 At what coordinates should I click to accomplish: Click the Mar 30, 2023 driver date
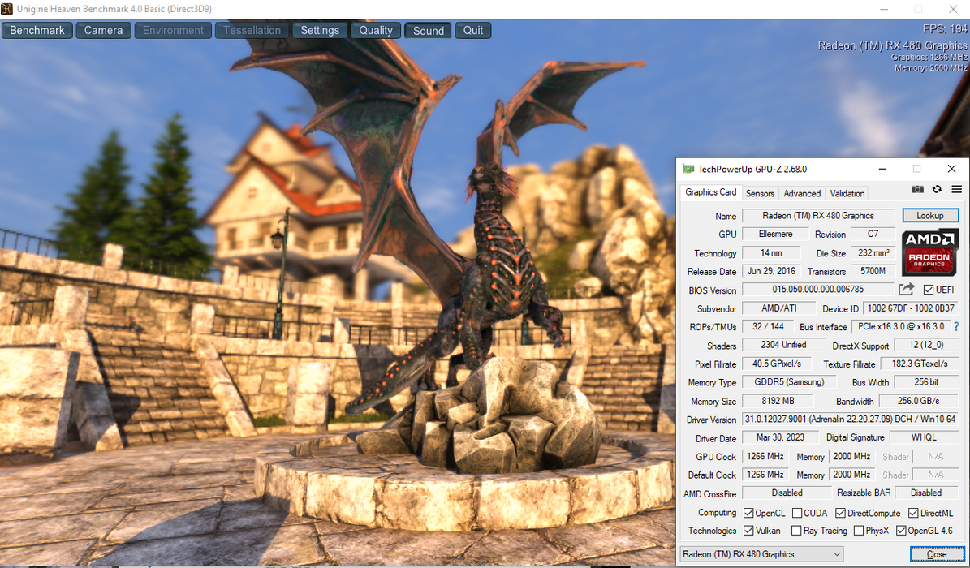[780, 437]
